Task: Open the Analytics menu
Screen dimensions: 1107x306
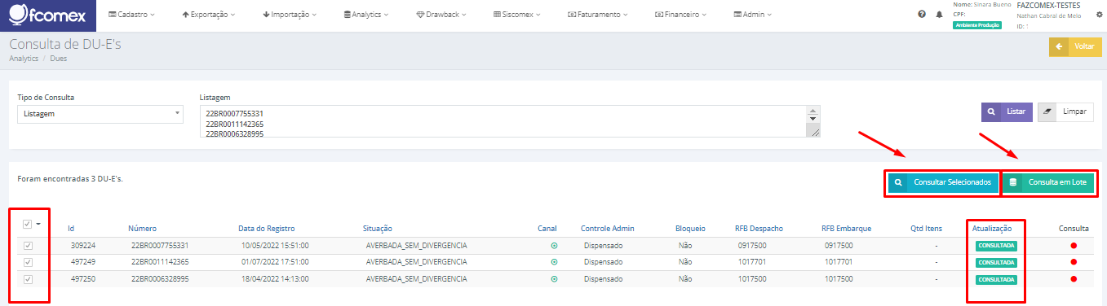Action: pyautogui.click(x=366, y=15)
